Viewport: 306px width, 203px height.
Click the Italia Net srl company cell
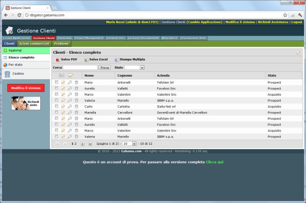pos(166,106)
